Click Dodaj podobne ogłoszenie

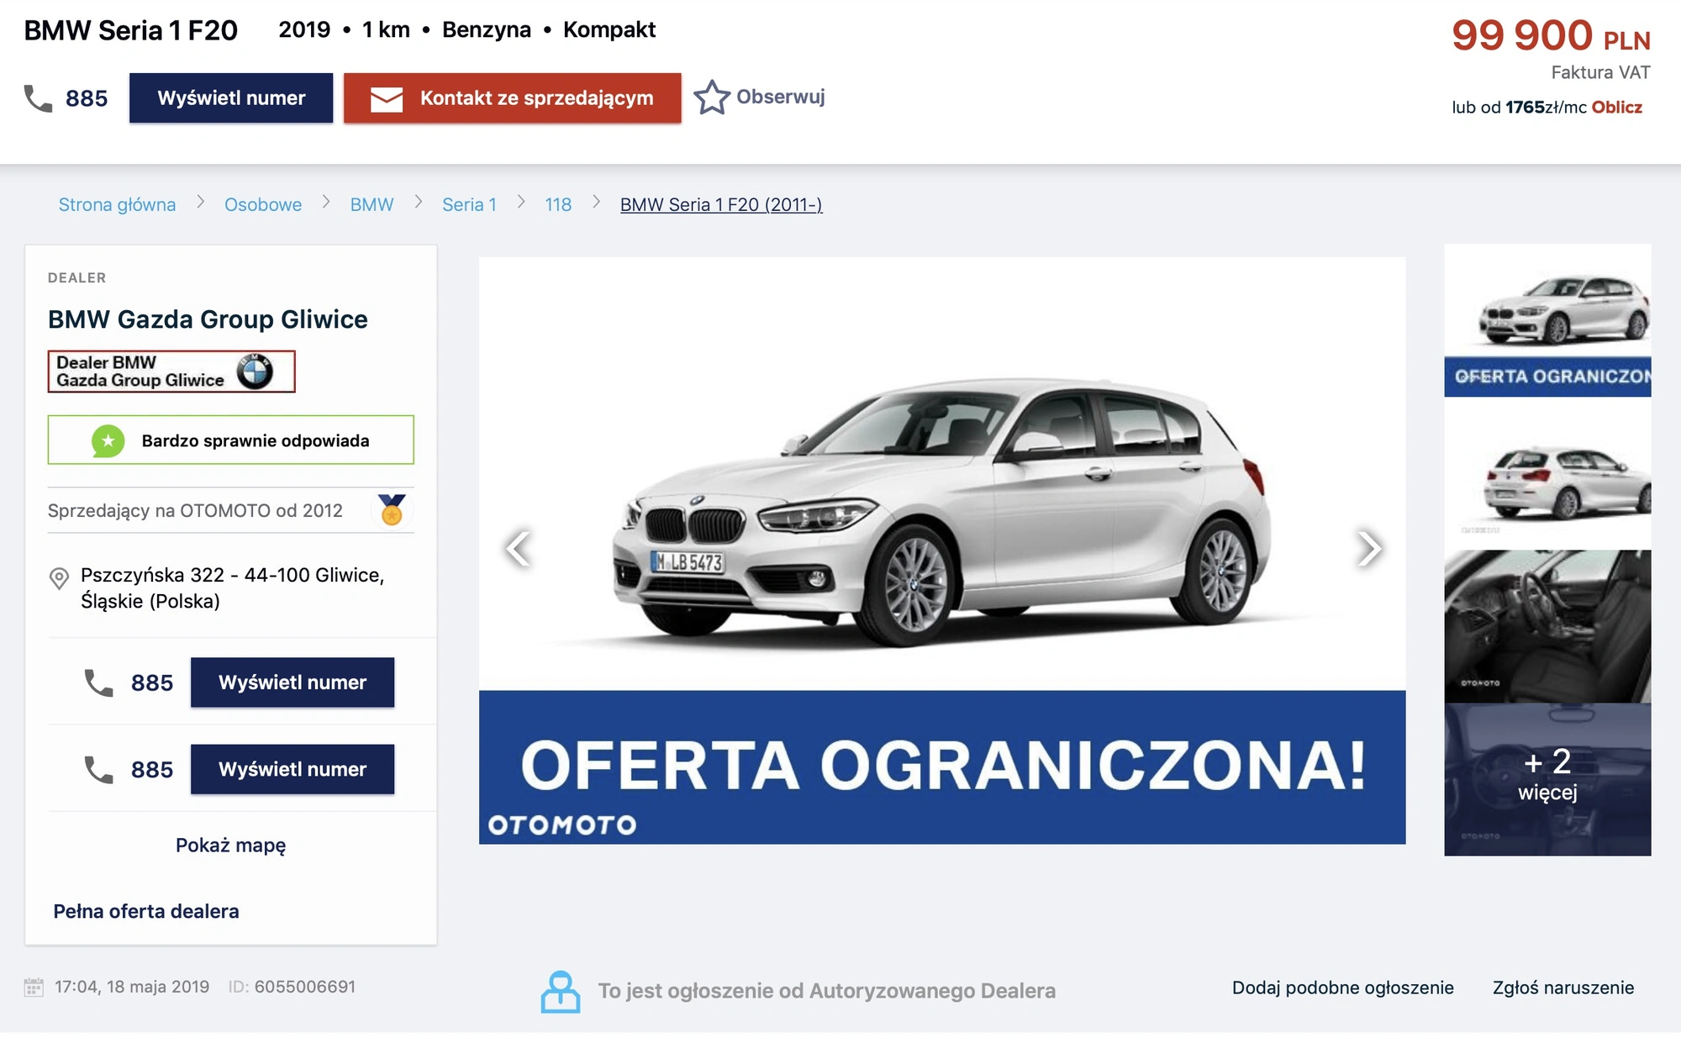pos(1342,988)
